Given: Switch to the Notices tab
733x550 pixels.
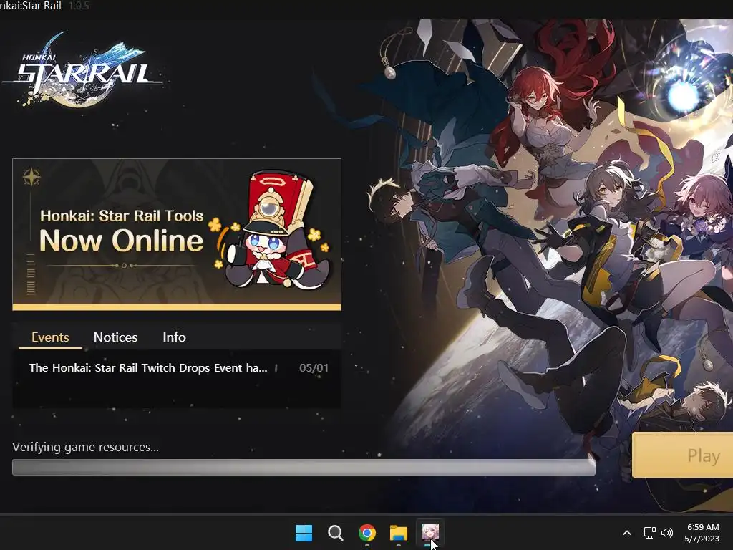Looking at the screenshot, I should (115, 337).
